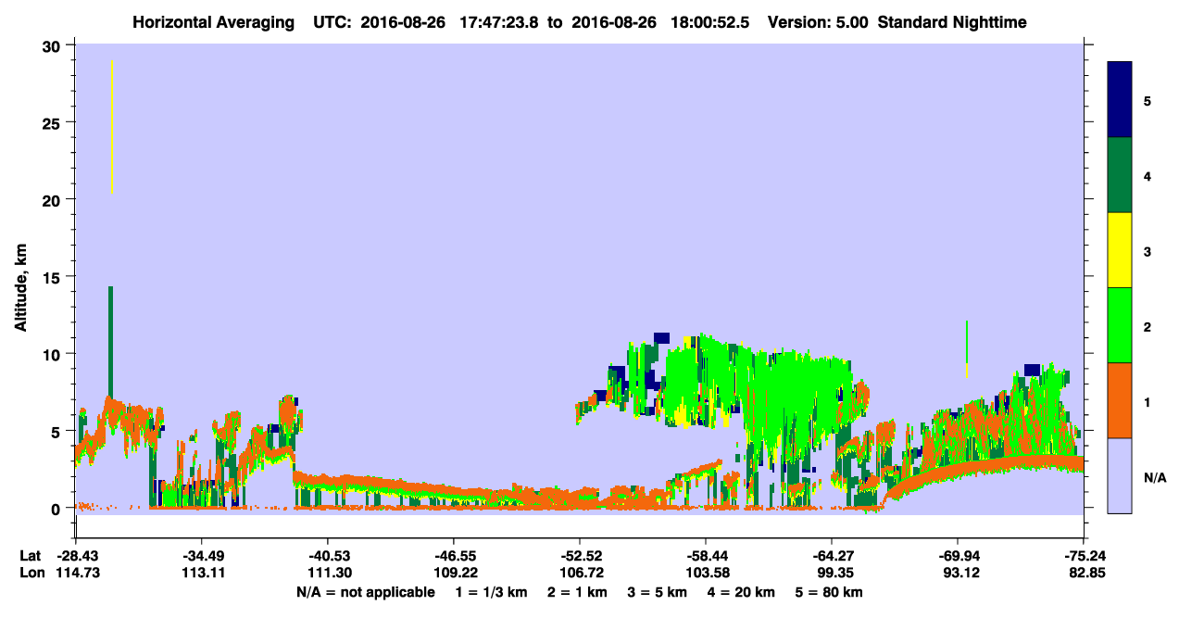Click the latitude value -64.27
The image size is (1204, 618).
click(x=832, y=556)
